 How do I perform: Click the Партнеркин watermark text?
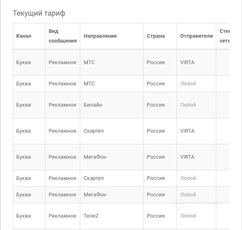coord(203,204)
